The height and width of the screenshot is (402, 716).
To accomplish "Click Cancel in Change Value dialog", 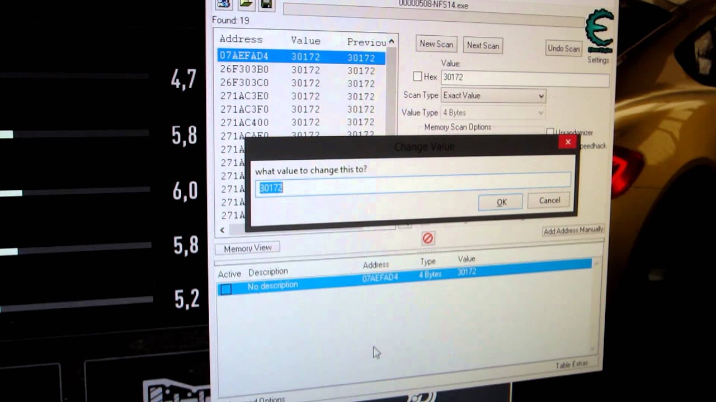I will coord(549,200).
